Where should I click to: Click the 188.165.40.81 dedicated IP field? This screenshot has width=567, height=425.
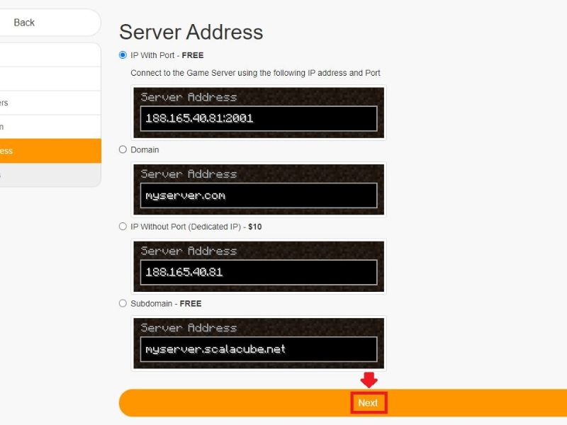(259, 272)
